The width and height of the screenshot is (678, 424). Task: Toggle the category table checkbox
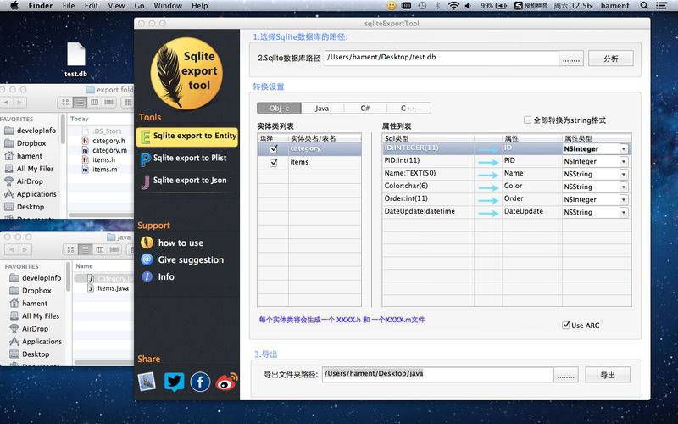tap(273, 149)
